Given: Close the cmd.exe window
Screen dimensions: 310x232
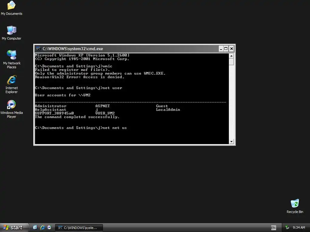Looking at the screenshot, I should (x=232, y=49).
